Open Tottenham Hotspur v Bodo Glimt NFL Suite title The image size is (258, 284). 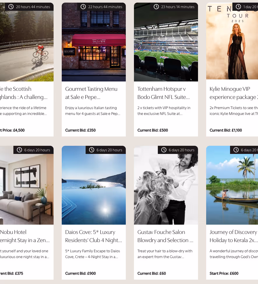click(164, 93)
